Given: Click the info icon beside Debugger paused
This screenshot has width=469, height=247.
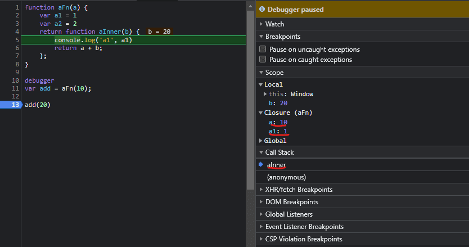Looking at the screenshot, I should pyautogui.click(x=262, y=10).
